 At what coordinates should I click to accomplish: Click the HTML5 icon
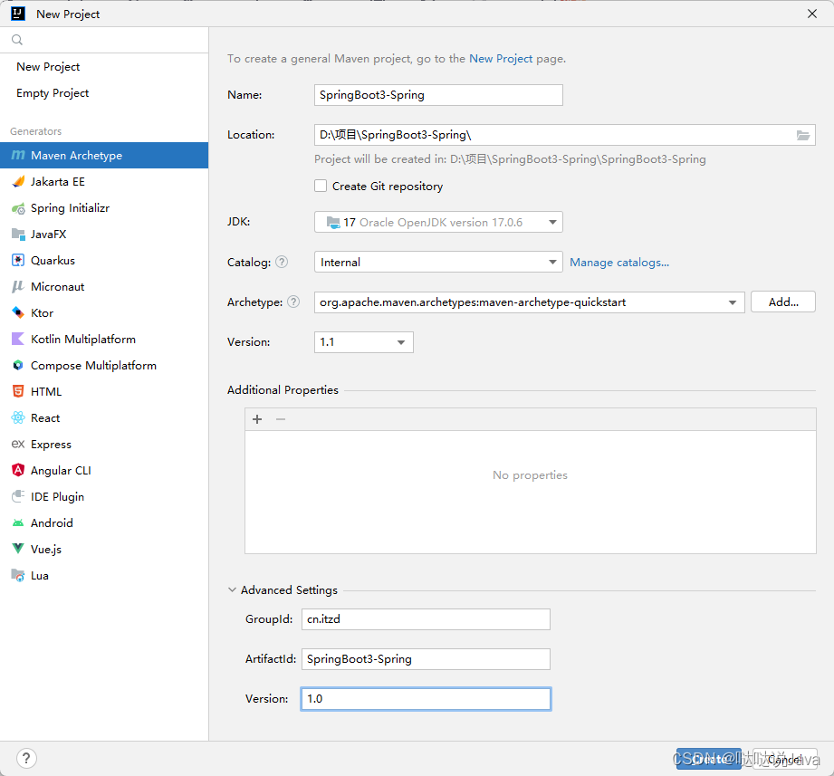pyautogui.click(x=18, y=391)
